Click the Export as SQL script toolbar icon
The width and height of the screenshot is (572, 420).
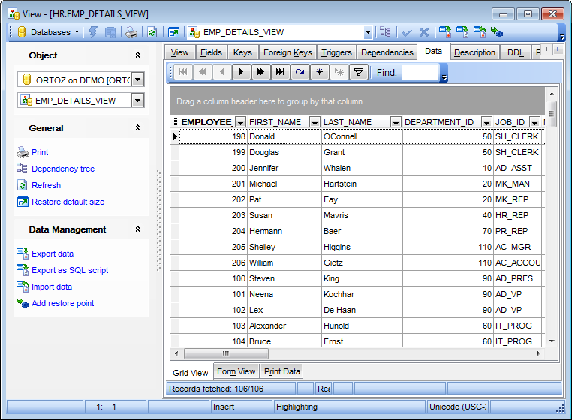(462, 32)
